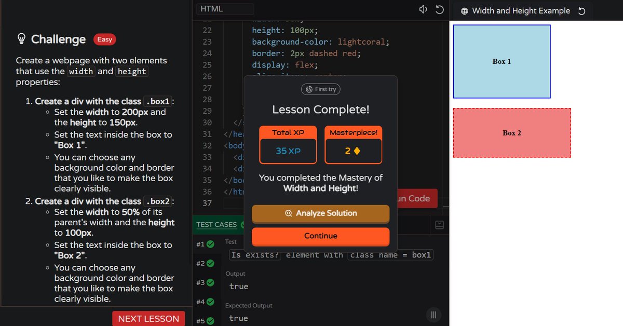This screenshot has width=623, height=326.
Task: Click the partly hidden Run Code button
Action: [x=417, y=198]
